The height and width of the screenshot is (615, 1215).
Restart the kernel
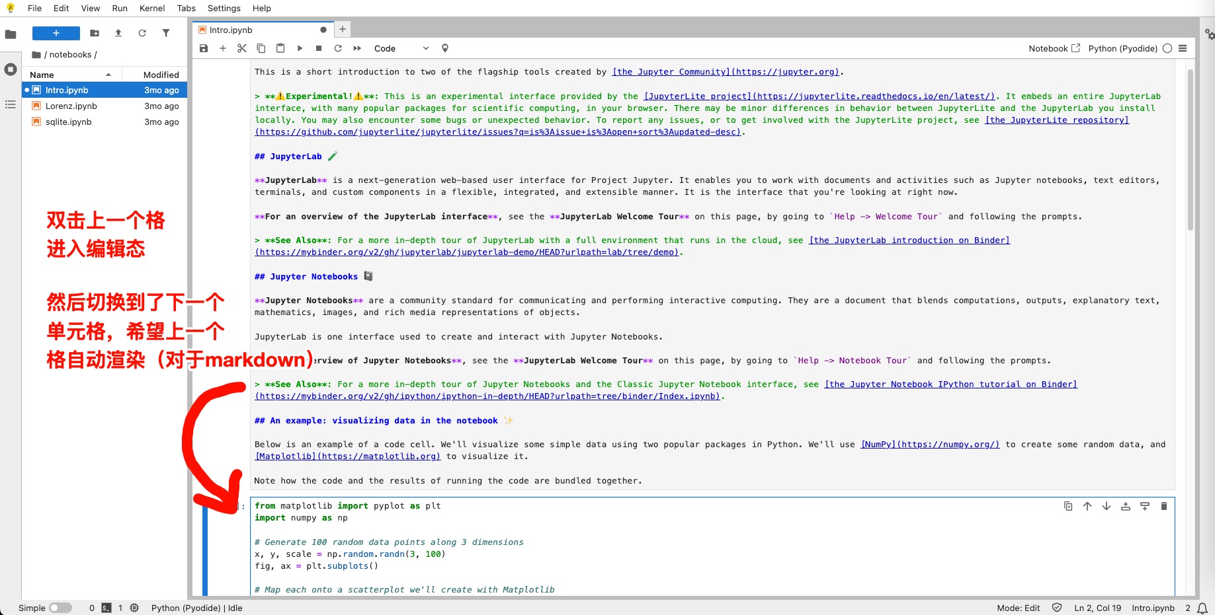[338, 48]
